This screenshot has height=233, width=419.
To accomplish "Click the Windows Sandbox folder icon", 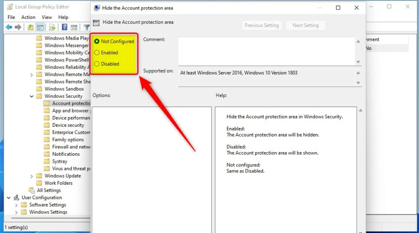I will pos(39,89).
